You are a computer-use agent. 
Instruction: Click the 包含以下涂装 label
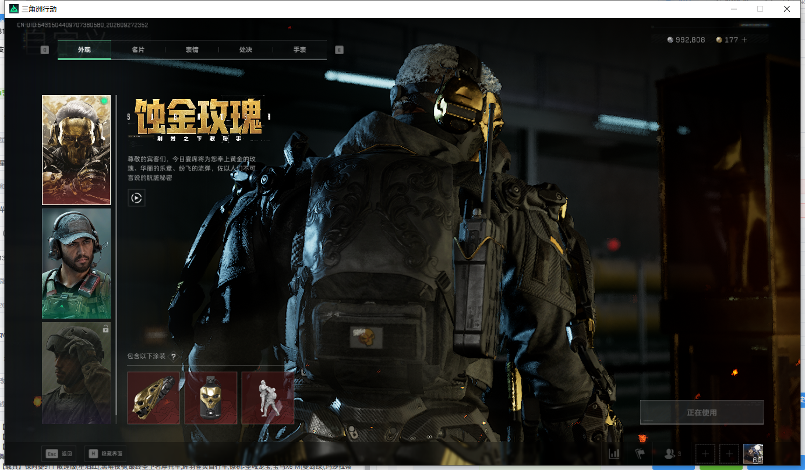coord(147,356)
